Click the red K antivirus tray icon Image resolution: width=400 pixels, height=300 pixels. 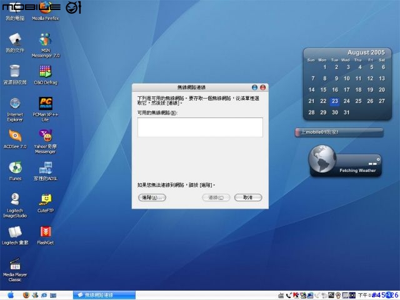[x=296, y=296]
